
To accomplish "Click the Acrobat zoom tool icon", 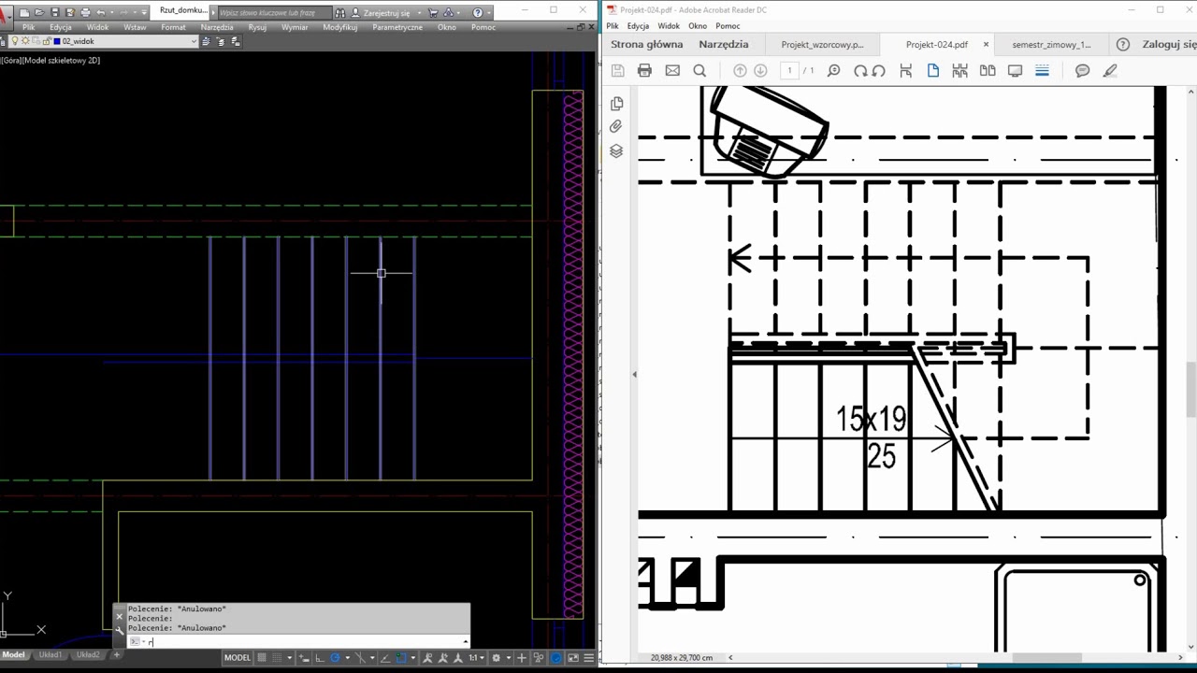I will [833, 70].
